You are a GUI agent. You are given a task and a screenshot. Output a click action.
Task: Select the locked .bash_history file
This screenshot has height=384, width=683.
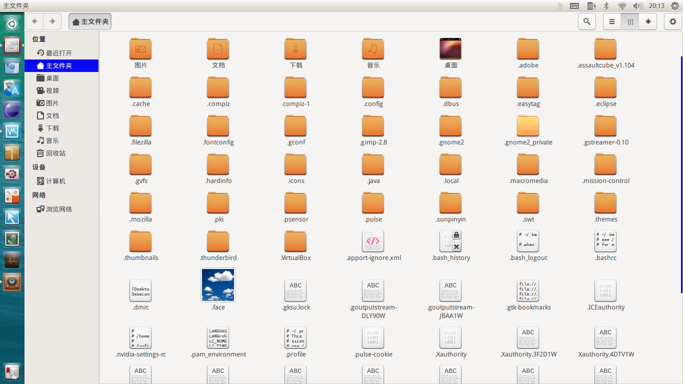pos(450,241)
